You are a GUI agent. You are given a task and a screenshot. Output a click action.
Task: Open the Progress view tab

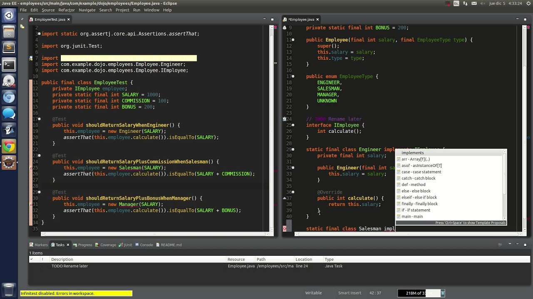coord(82,245)
